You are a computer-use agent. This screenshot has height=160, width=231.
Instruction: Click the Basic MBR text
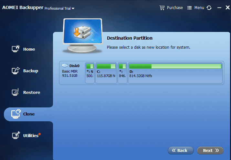(70, 71)
